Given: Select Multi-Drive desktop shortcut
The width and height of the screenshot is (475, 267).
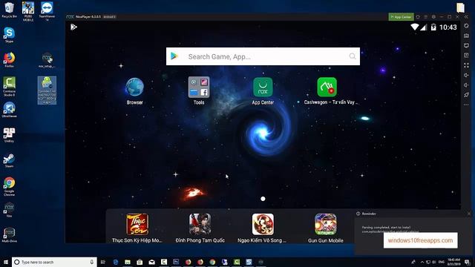Looking at the screenshot, I should tap(9, 235).
